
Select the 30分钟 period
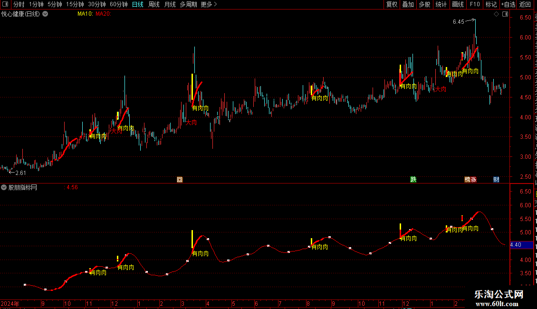coord(97,4)
